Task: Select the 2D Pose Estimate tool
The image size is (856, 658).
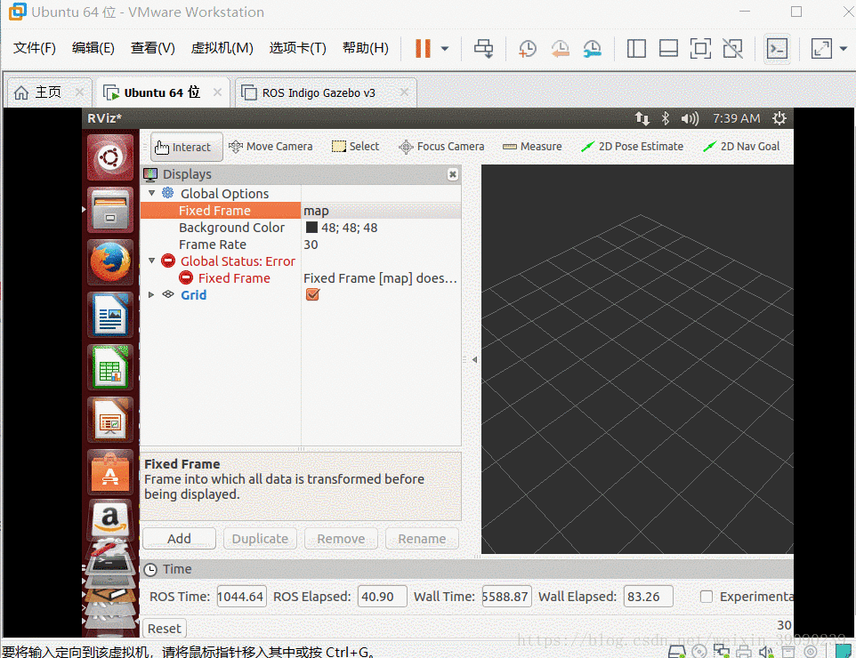Action: tap(632, 146)
